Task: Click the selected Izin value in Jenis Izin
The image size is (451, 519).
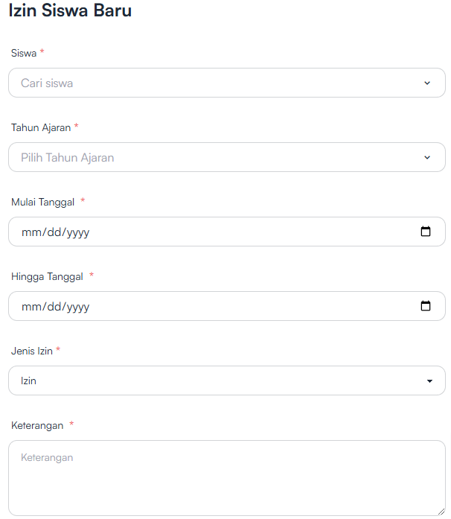Action: 28,381
